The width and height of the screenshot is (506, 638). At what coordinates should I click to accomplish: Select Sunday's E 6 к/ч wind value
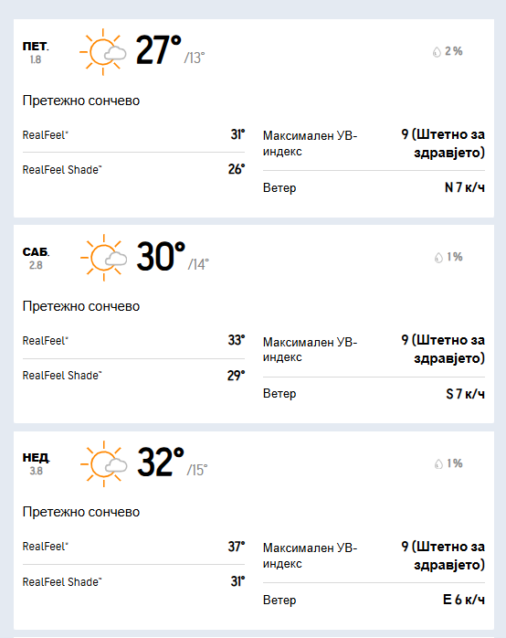coord(464,600)
